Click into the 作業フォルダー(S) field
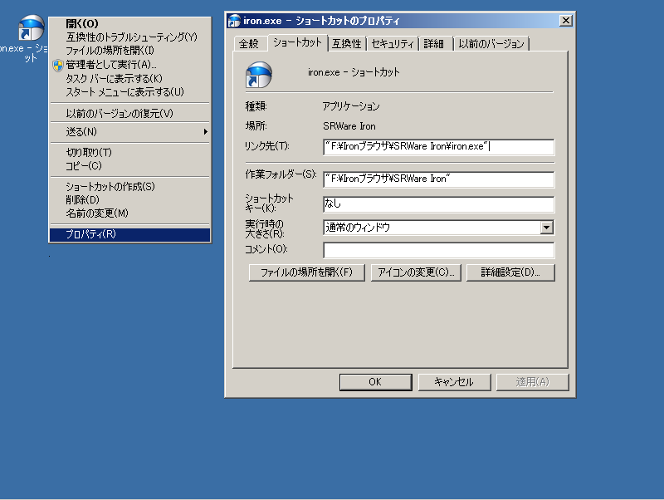 [x=438, y=179]
